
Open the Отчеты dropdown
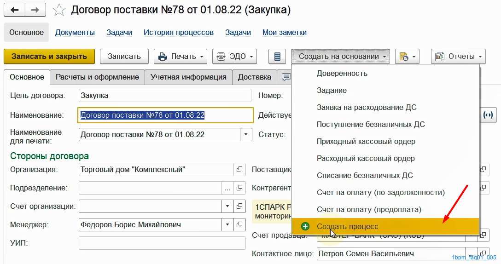coord(458,57)
